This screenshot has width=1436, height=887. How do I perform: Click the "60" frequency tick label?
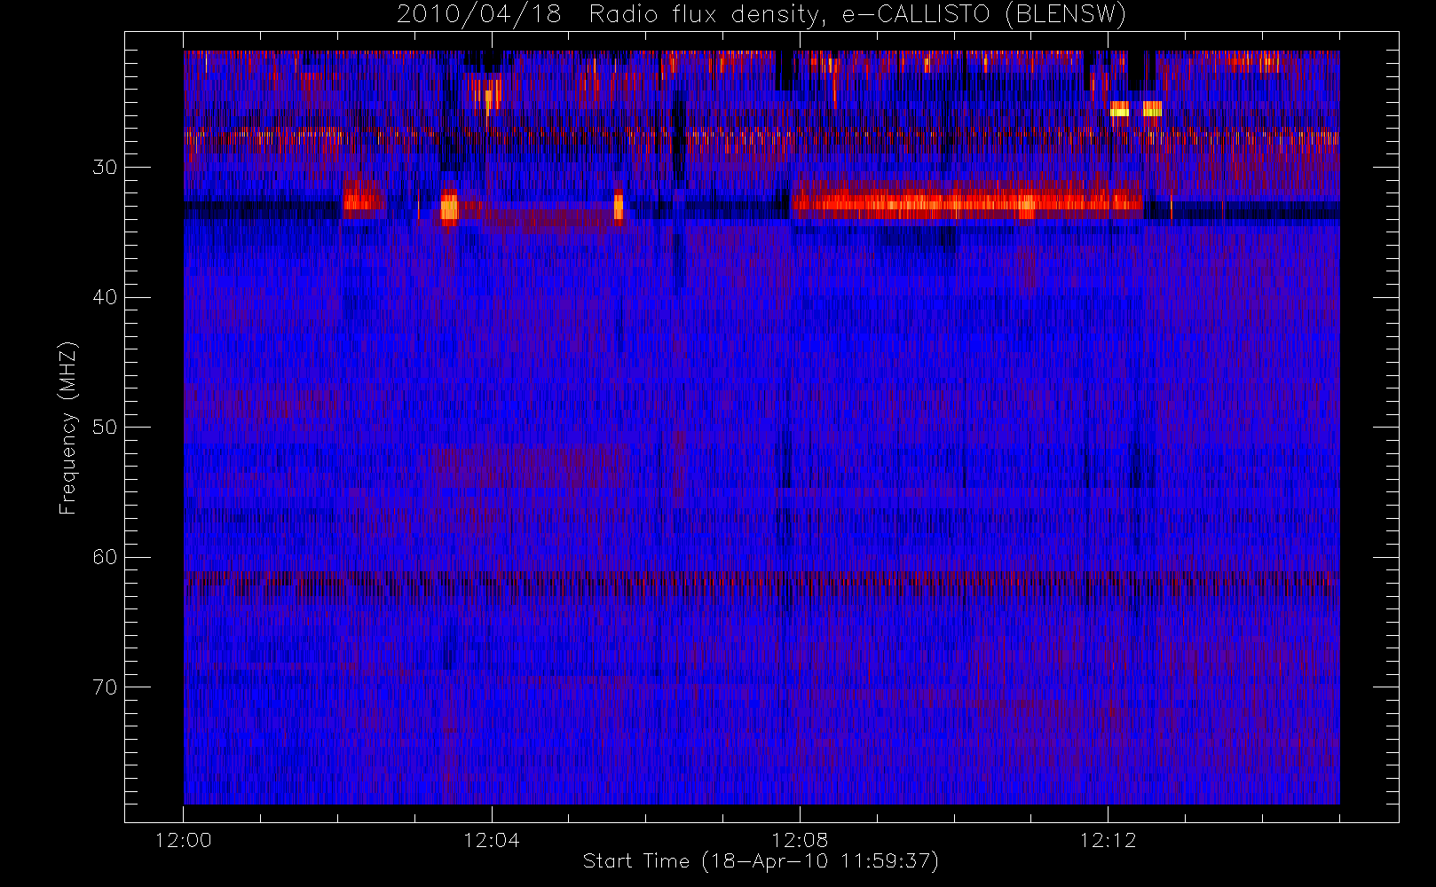[105, 557]
